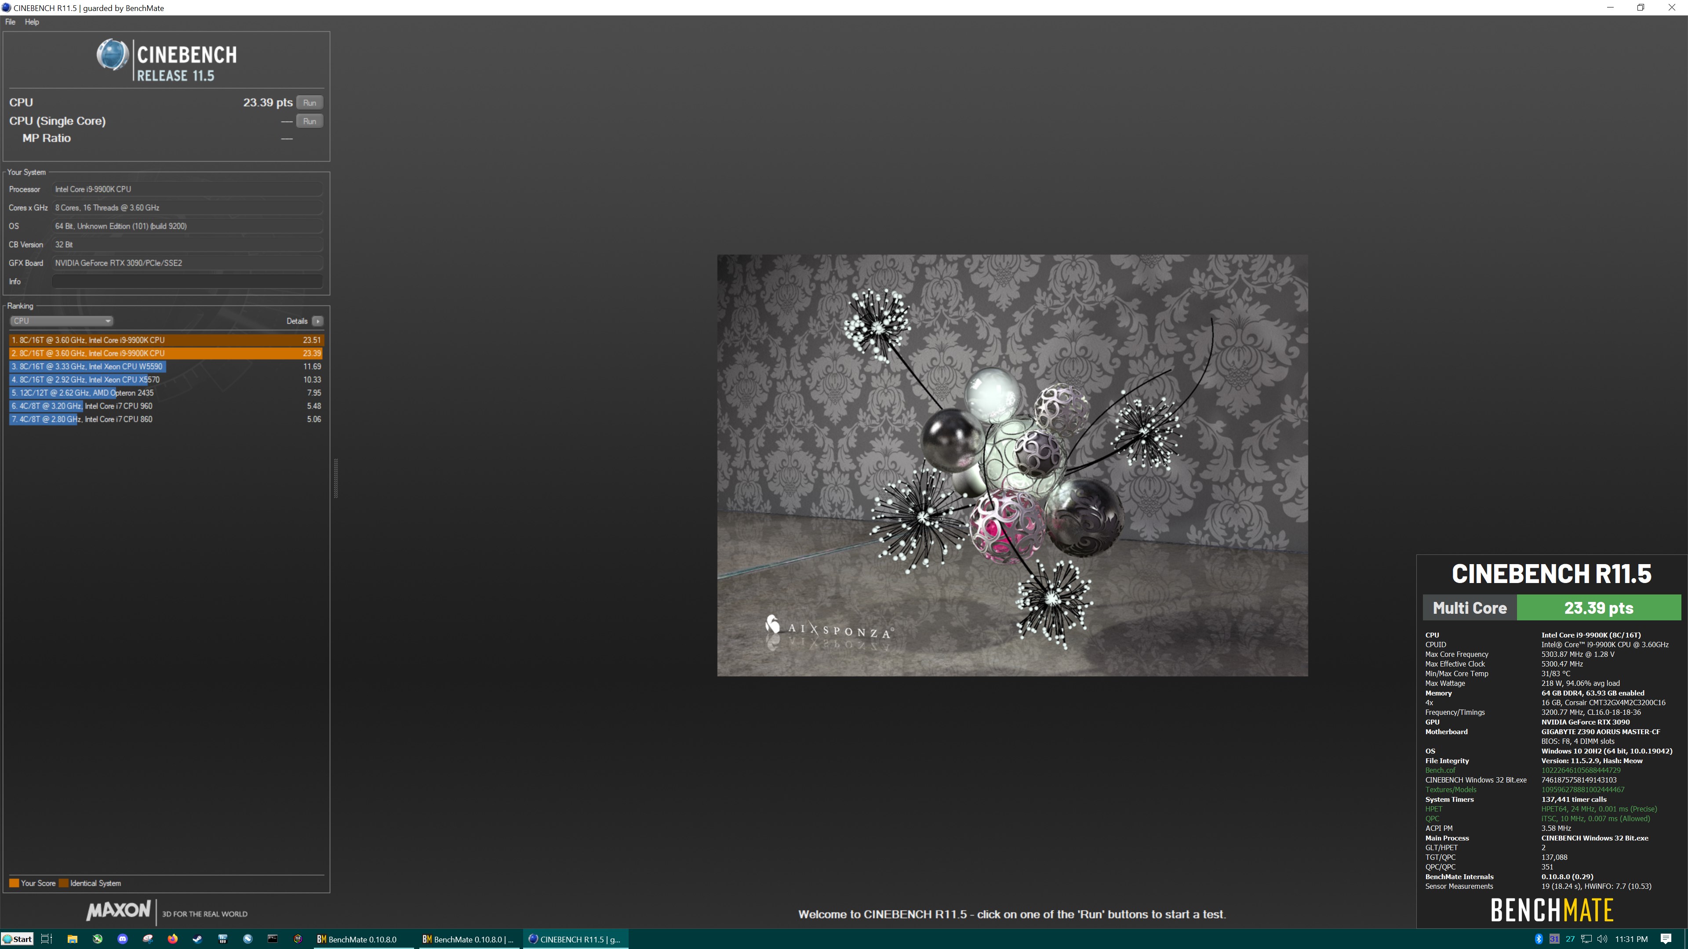Click the Processor field value
The height and width of the screenshot is (949, 1688).
coord(187,189)
